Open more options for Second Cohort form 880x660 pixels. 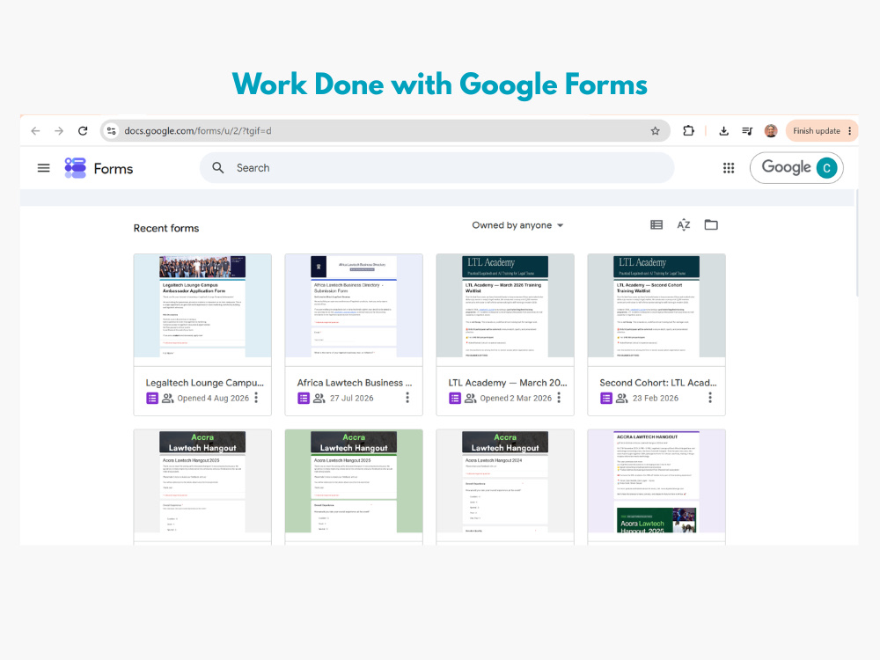[x=710, y=398]
